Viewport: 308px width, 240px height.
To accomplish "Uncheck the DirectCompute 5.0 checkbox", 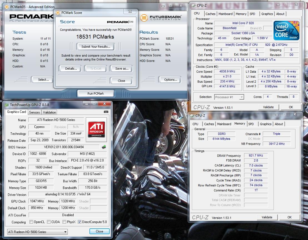I will click(79, 222).
